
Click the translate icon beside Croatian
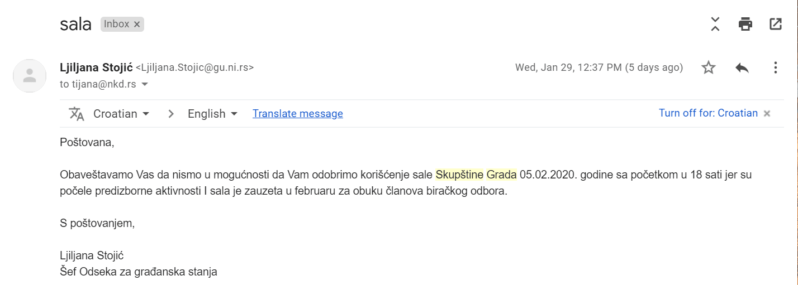pyautogui.click(x=77, y=114)
